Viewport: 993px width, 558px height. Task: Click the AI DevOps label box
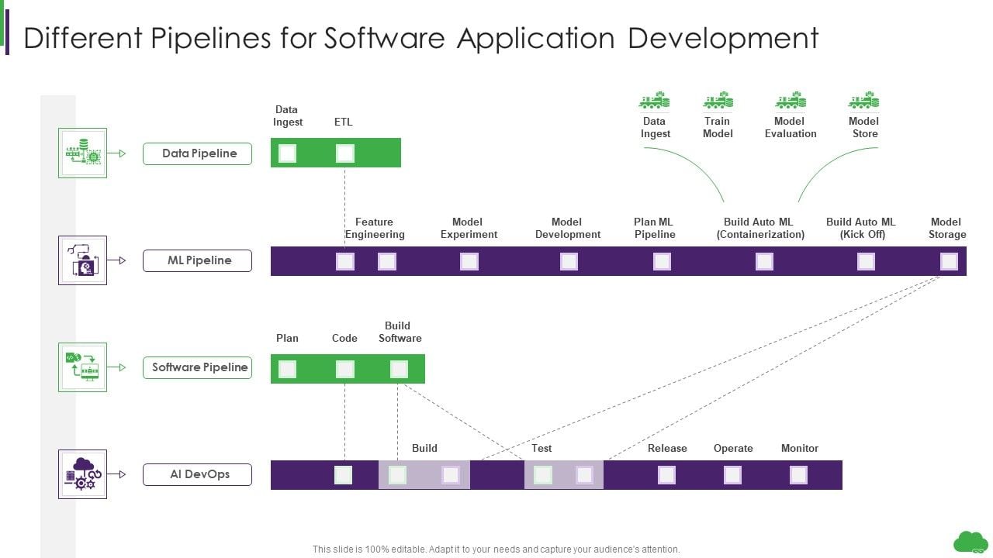point(197,474)
